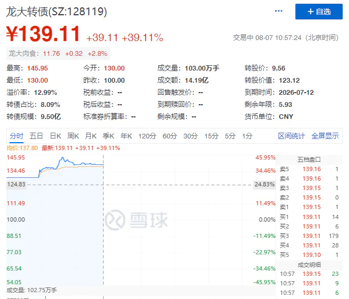
Task: Select the 60分 chart interval
Action: coord(170,136)
